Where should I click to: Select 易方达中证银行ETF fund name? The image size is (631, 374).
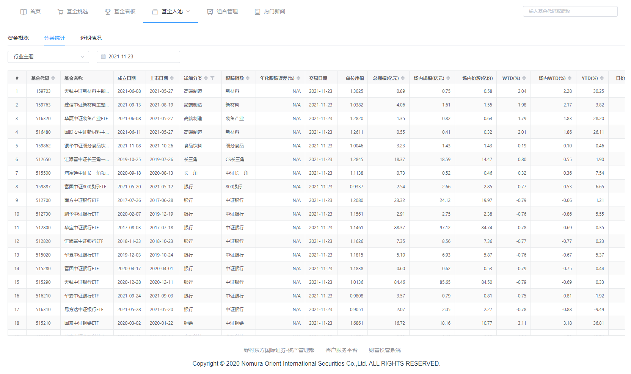click(84, 310)
